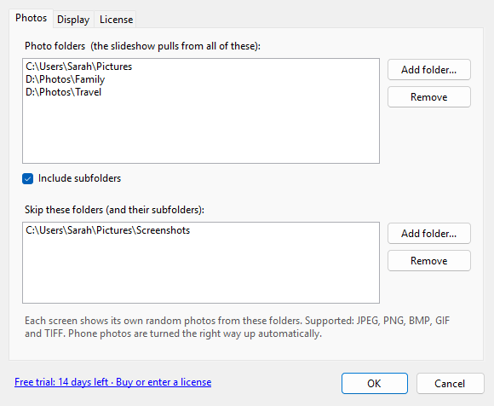Cancel the settings dialog
The image size is (494, 406).
[x=451, y=384]
